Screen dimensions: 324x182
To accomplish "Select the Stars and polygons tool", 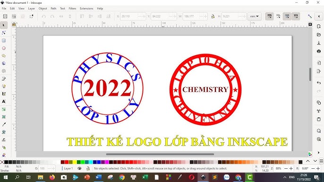I will [x=4, y=56].
